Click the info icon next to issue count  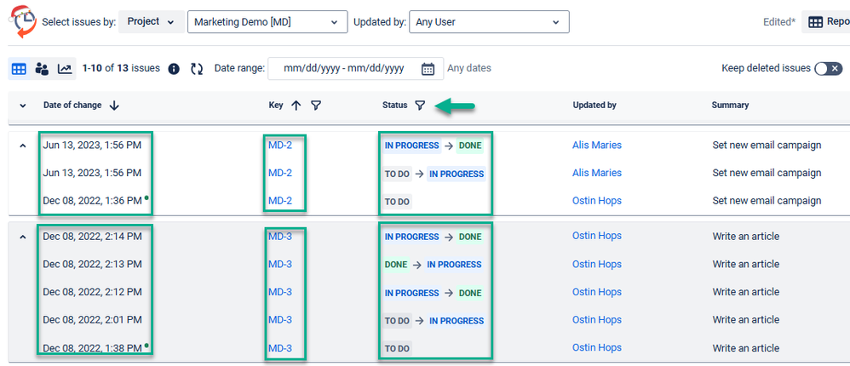pyautogui.click(x=174, y=69)
